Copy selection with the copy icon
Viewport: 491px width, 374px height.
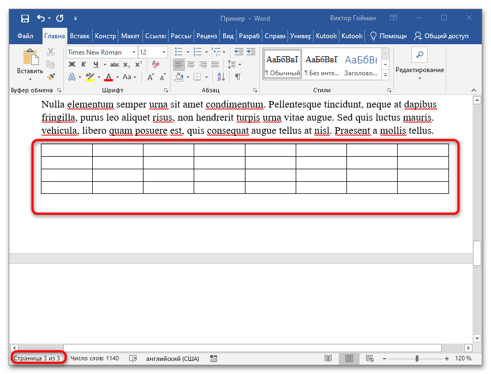tap(50, 64)
